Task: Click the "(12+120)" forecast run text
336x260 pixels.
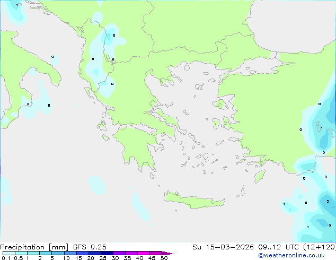Action: (x=320, y=247)
